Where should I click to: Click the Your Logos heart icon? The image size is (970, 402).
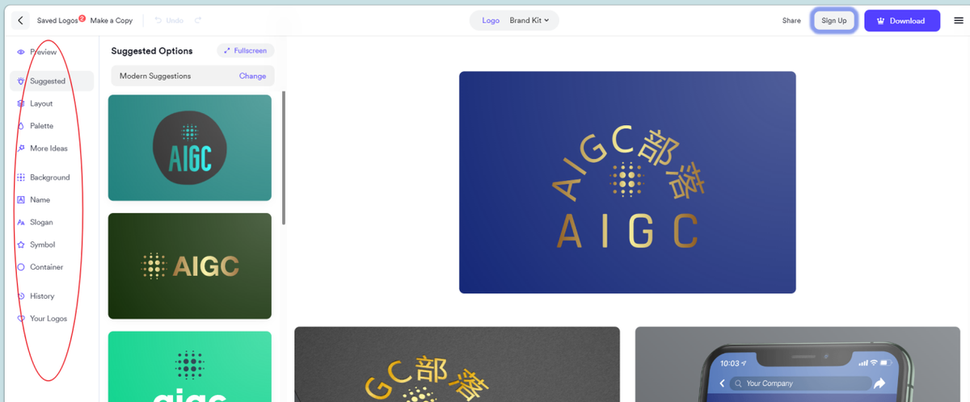pos(21,319)
